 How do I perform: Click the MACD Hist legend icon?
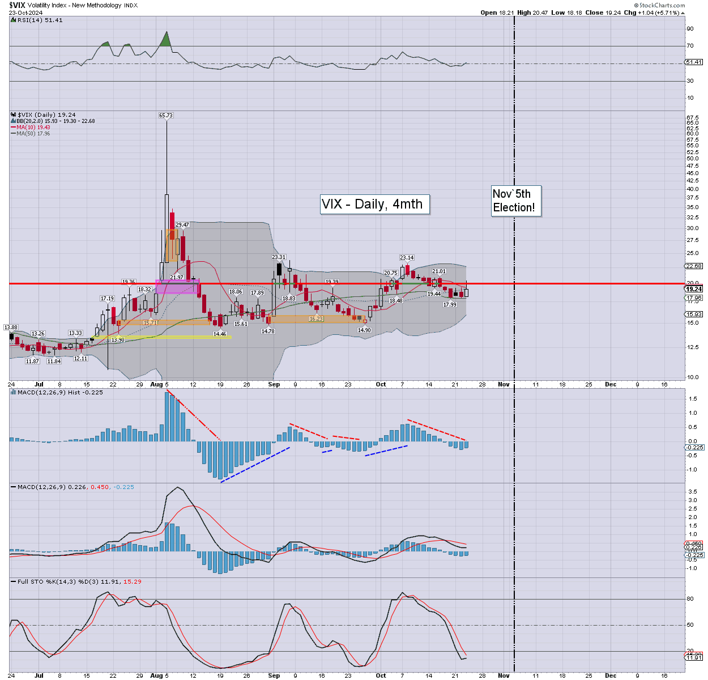click(x=13, y=392)
